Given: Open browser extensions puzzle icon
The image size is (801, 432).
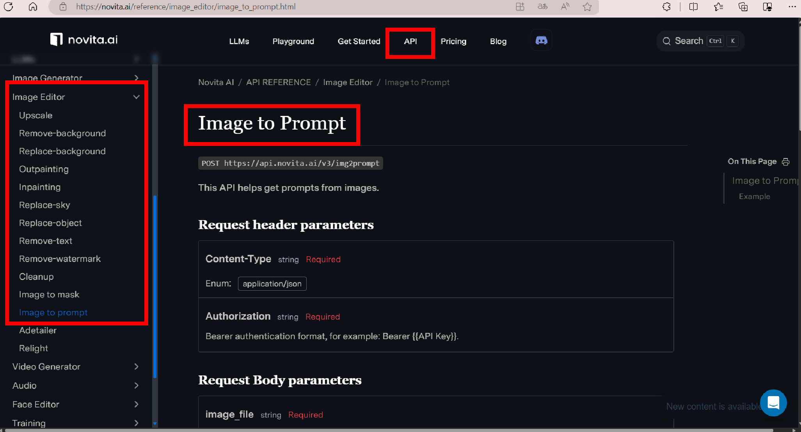Looking at the screenshot, I should click(x=666, y=7).
